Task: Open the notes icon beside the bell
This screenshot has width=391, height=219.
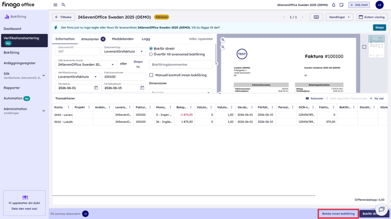Action: [341, 5]
